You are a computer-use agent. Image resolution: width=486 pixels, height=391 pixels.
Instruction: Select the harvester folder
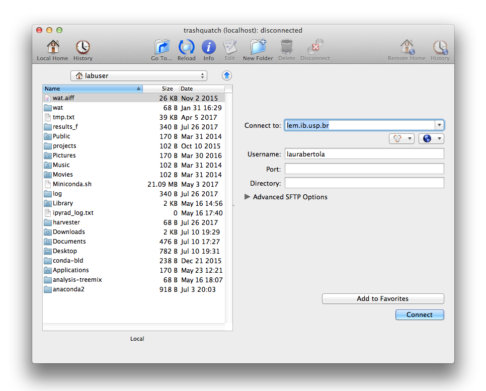click(x=134, y=222)
